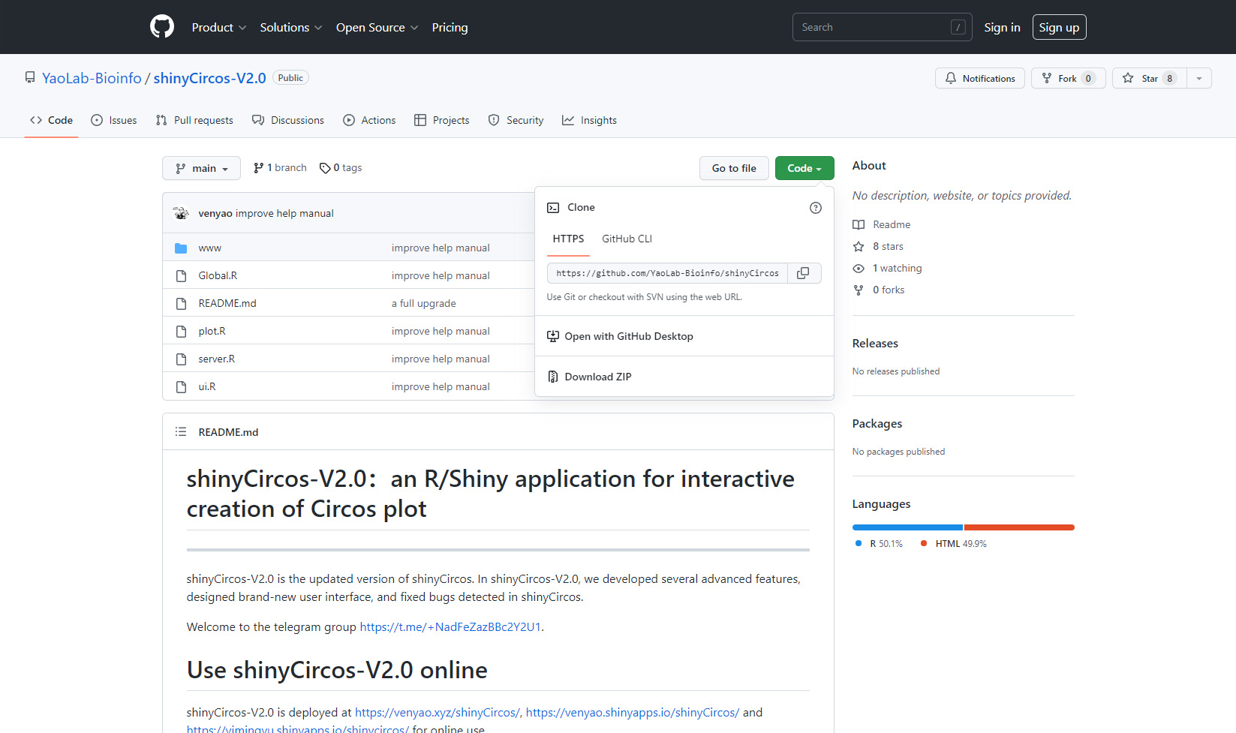1236x733 pixels.
Task: Click the venyao avatar image
Action: pyautogui.click(x=181, y=213)
